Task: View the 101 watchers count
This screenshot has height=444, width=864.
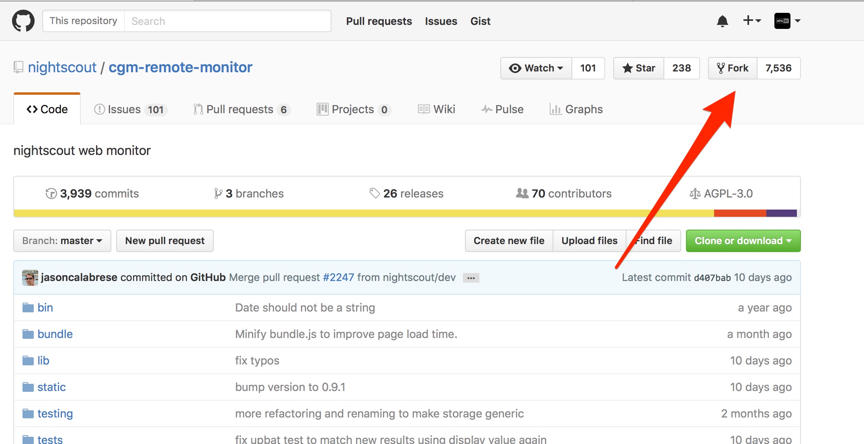Action: 588,68
